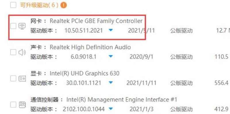Open version dropdown for 2102.100.0.1044

coord(111,109)
